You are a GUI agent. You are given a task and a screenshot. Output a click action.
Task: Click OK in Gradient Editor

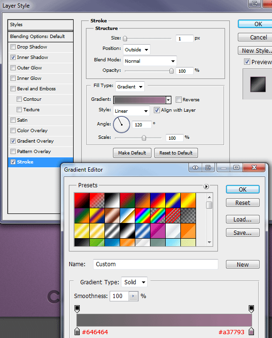pos(243,189)
